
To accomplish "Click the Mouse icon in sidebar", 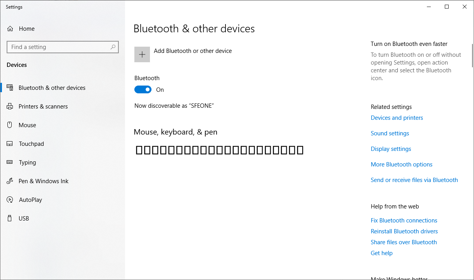I will (x=10, y=125).
